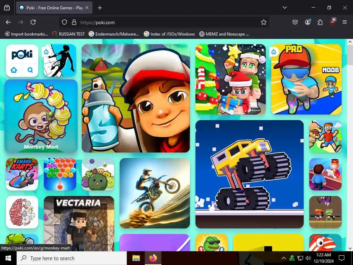353x265 pixels.
Task: Click the page scrollbar up arrow
Action: [x=350, y=42]
